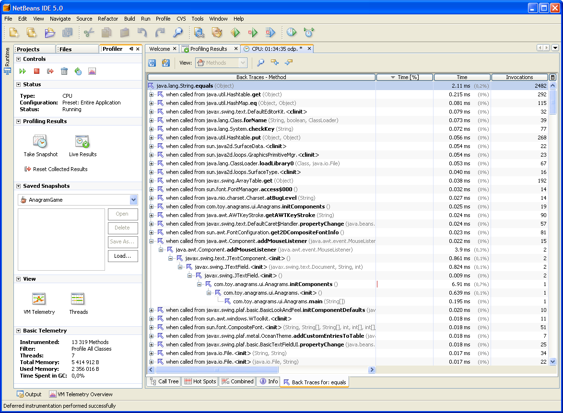Collapse the Saved Snapshots section
The image size is (563, 413).
pos(18,186)
